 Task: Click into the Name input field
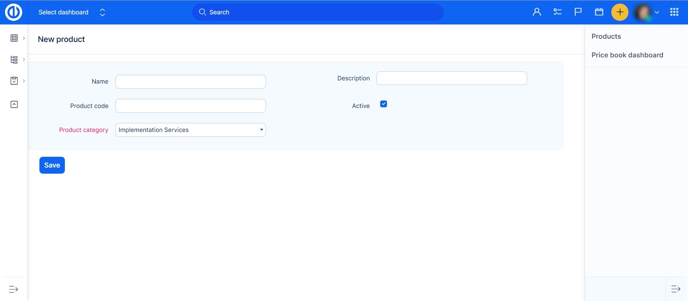tap(190, 82)
